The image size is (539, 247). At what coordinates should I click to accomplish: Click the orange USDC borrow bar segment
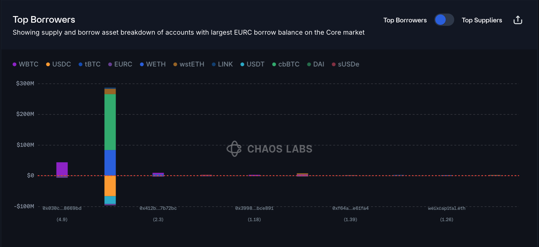coord(110,186)
